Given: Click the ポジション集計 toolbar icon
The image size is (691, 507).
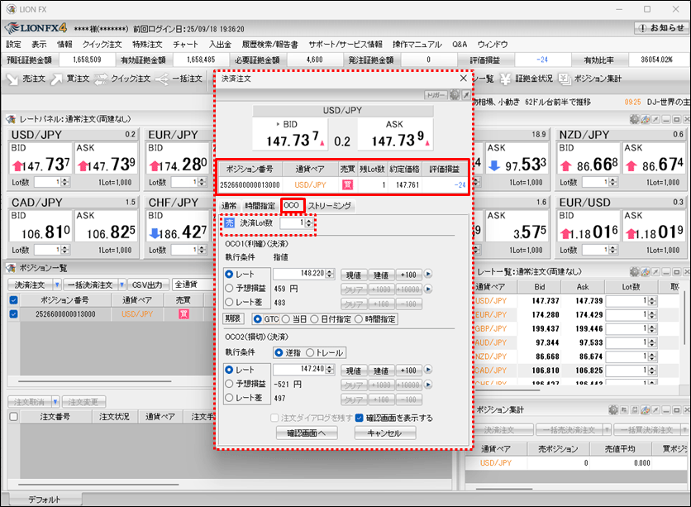Looking at the screenshot, I should 564,79.
